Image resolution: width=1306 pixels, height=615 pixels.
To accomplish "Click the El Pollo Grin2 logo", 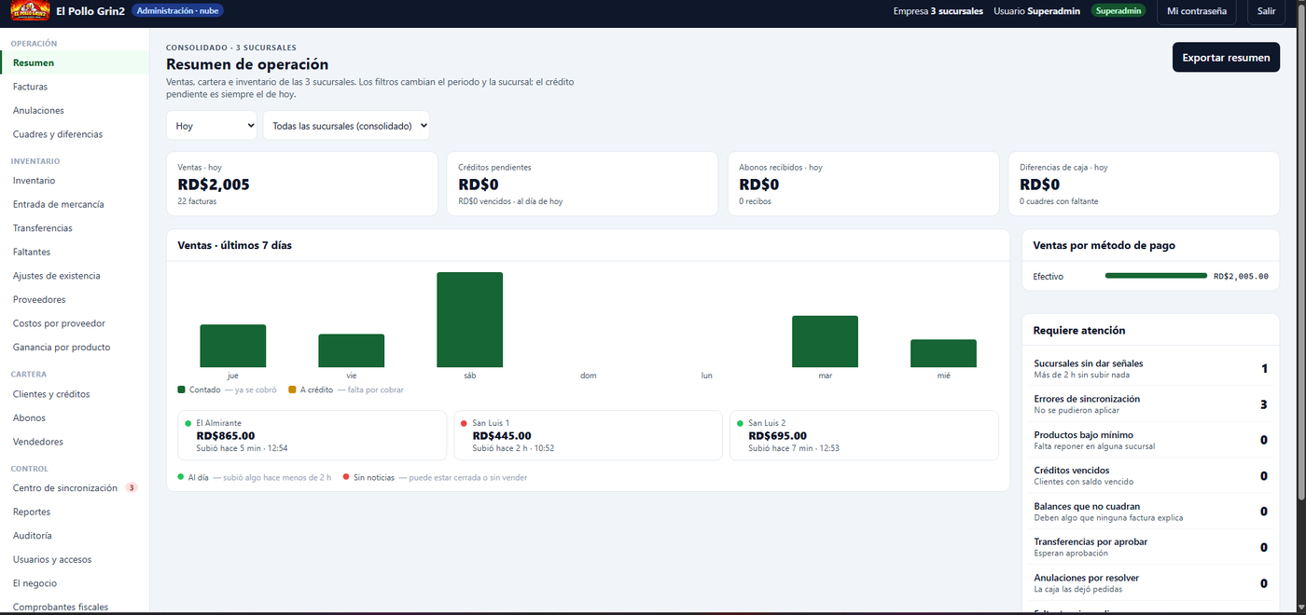I will pyautogui.click(x=30, y=11).
